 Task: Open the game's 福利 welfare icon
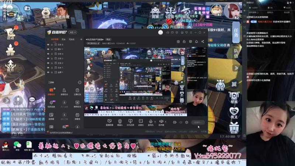(x=46, y=13)
